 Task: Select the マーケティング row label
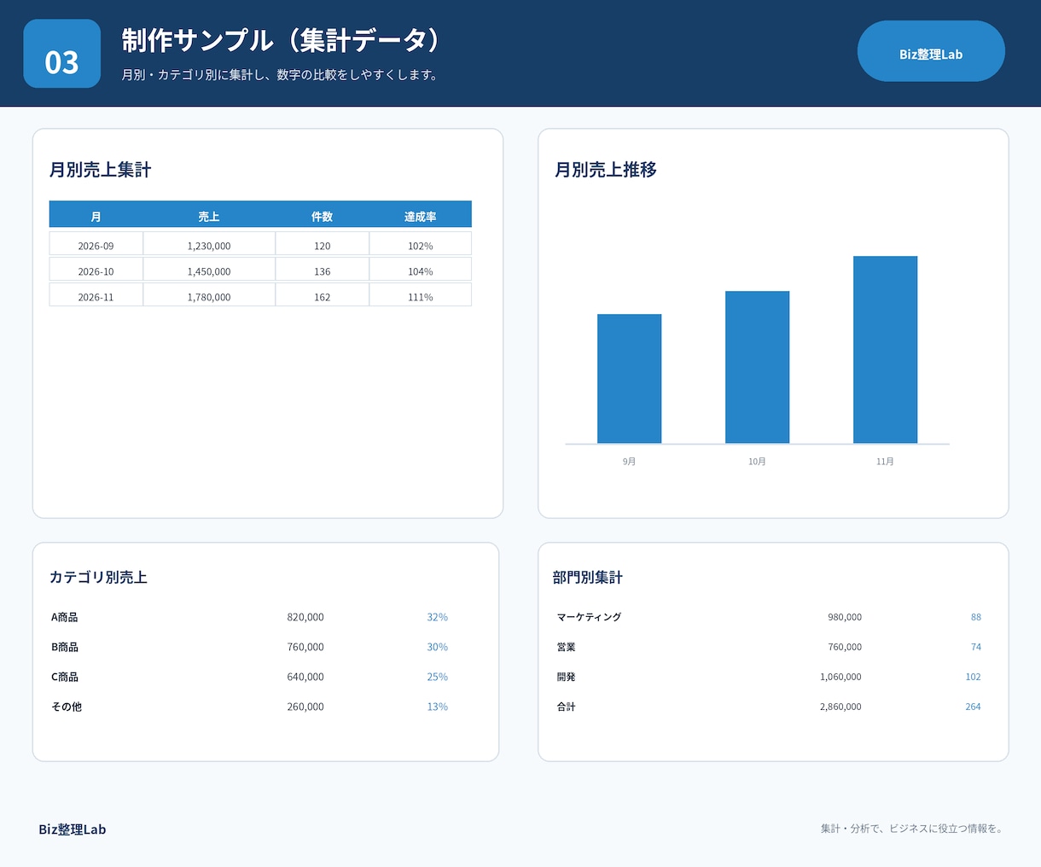coord(589,617)
